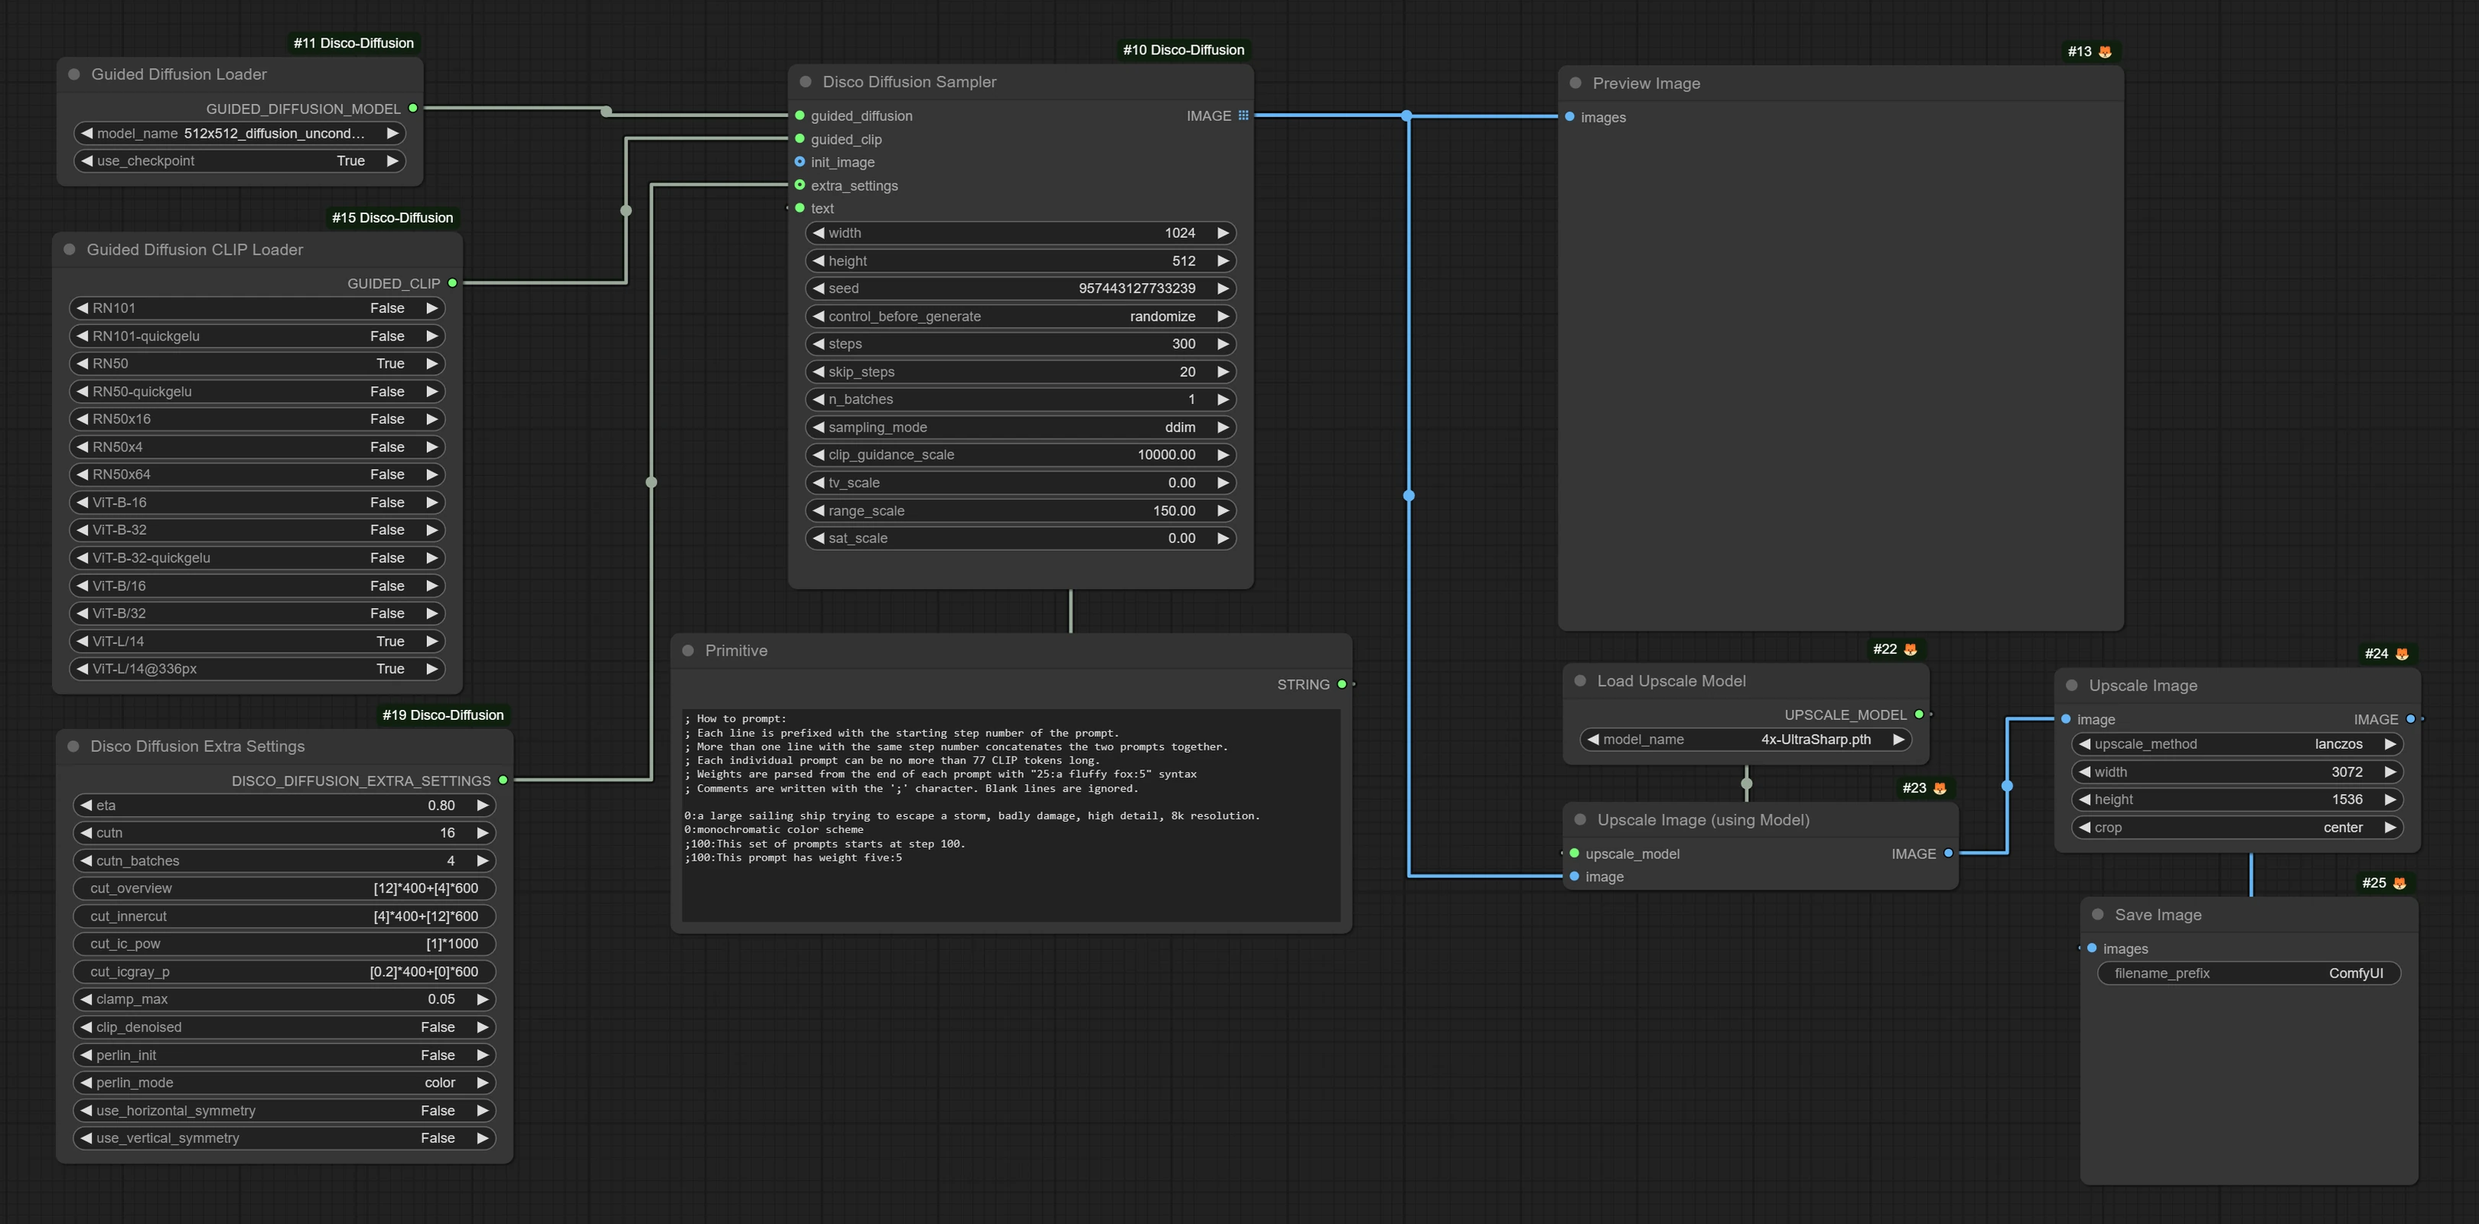Viewport: 2479px width, 1224px height.
Task: Toggle the perlin_init setting
Action: 284,1055
